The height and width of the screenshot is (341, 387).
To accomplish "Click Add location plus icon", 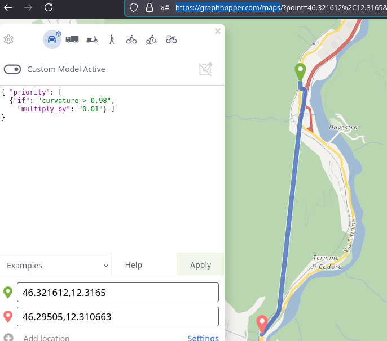I will coord(8,338).
